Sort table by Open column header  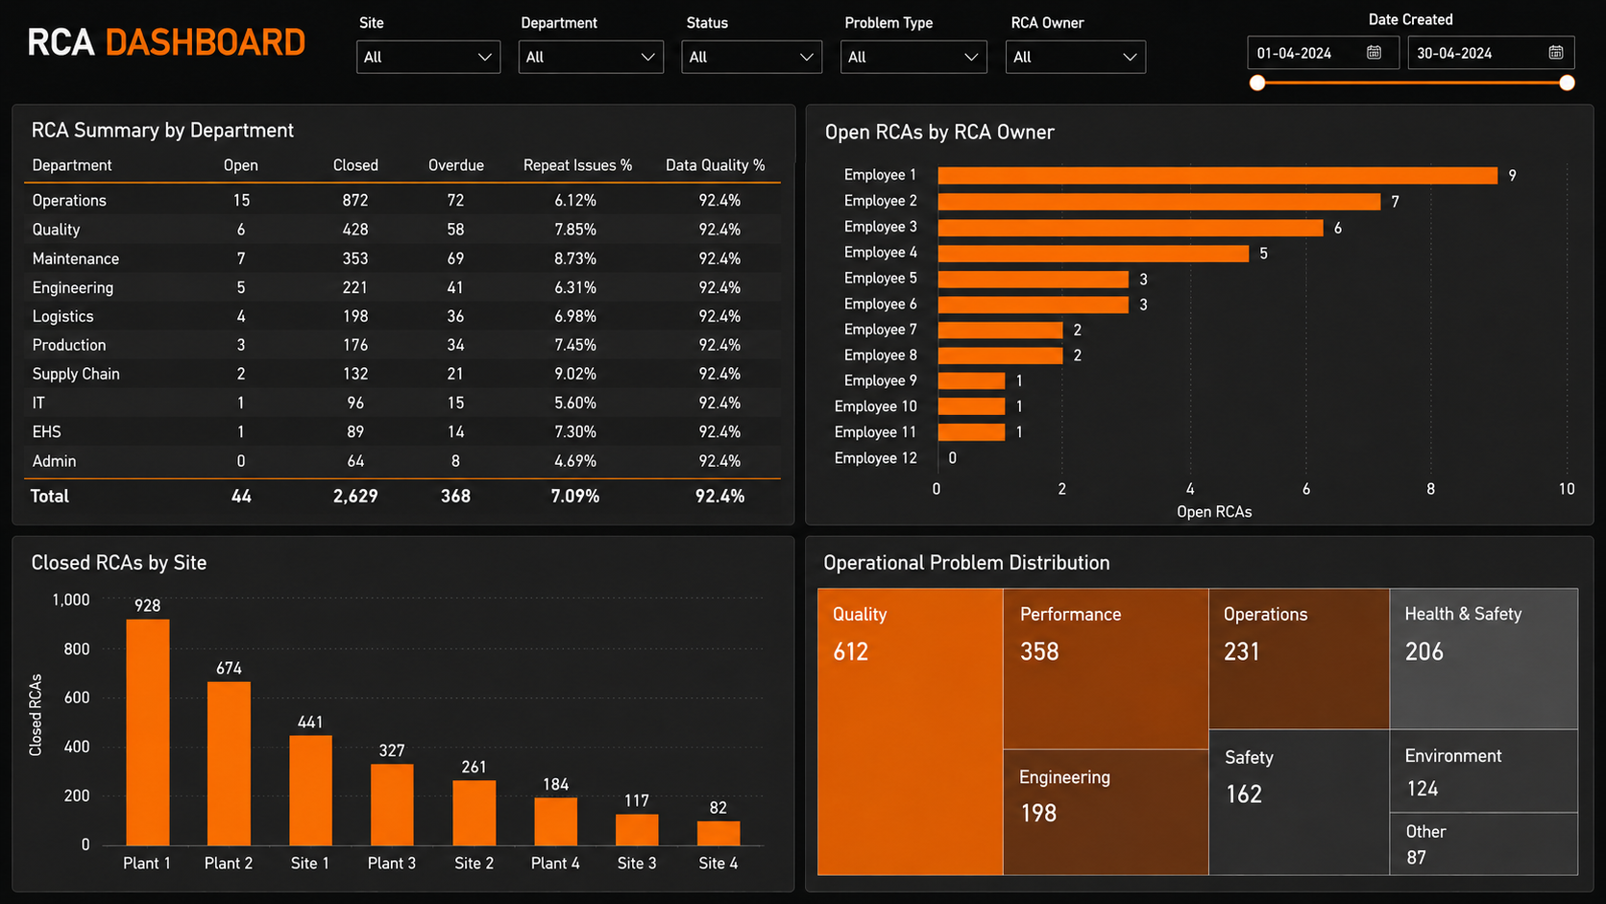241,165
